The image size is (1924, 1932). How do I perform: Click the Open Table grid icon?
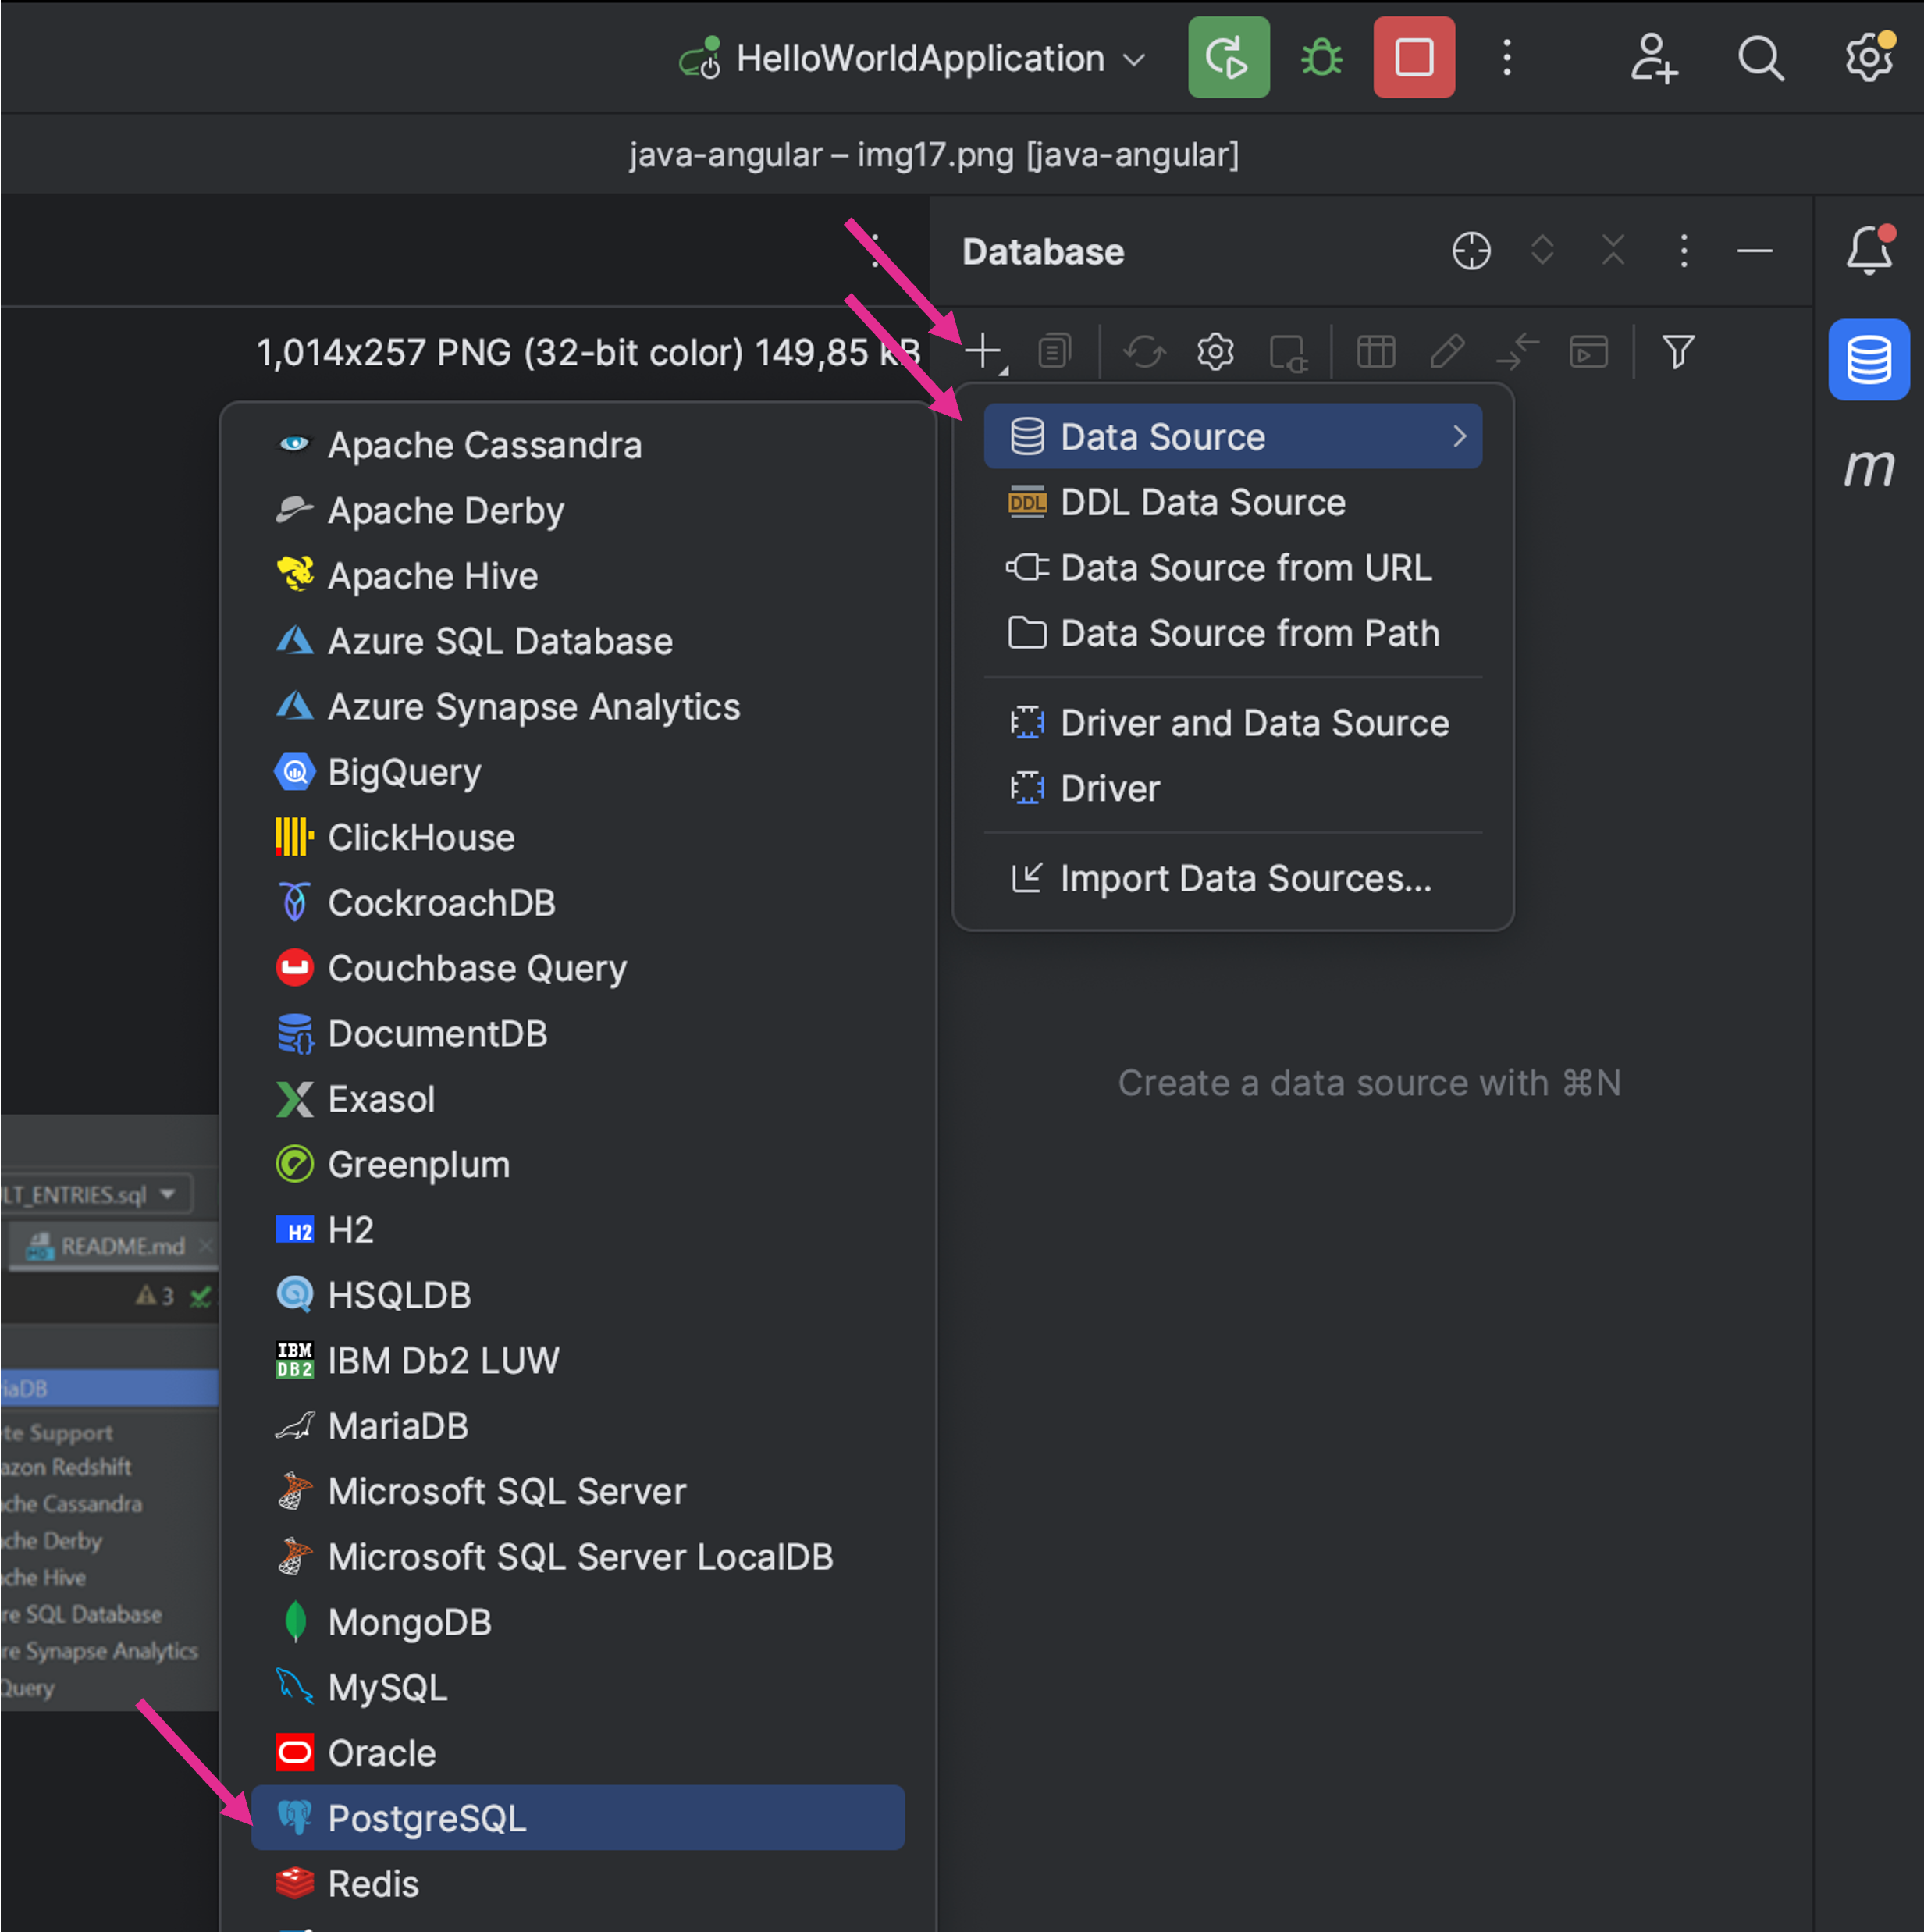(x=1376, y=351)
